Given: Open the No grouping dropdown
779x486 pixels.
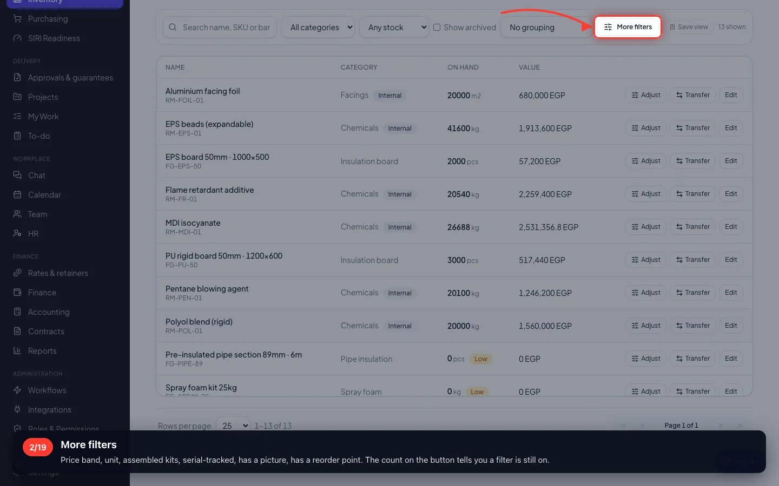Looking at the screenshot, I should tap(545, 27).
